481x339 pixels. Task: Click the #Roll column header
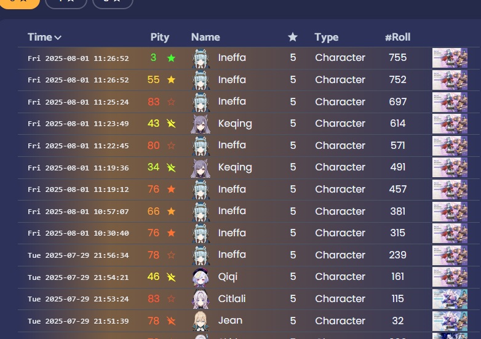[397, 37]
